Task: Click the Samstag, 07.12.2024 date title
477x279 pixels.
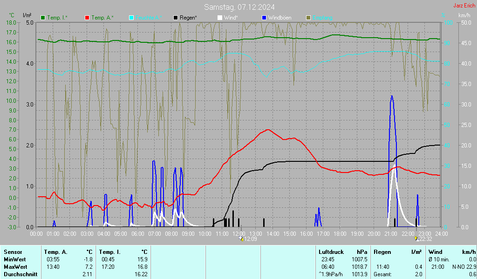Action: 239,7
